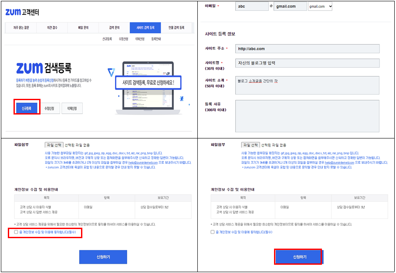Click 신청하기 button in the bottom-left panel

pyautogui.click(x=103, y=257)
